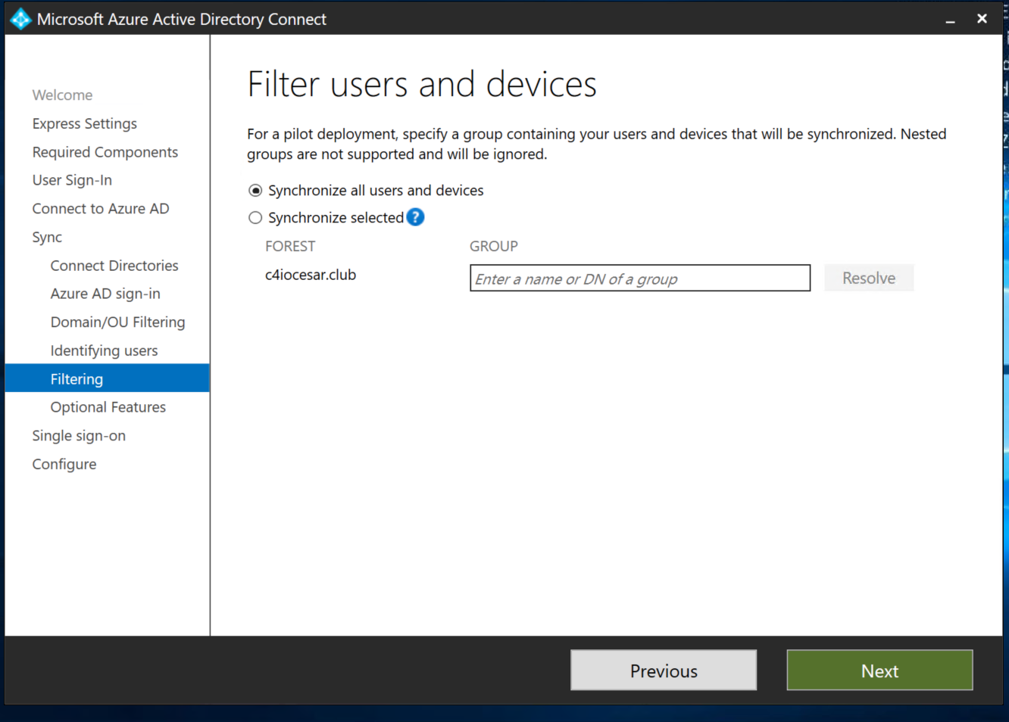Proceed by clicking the Next button
Screen dimensions: 1009x722
point(879,671)
